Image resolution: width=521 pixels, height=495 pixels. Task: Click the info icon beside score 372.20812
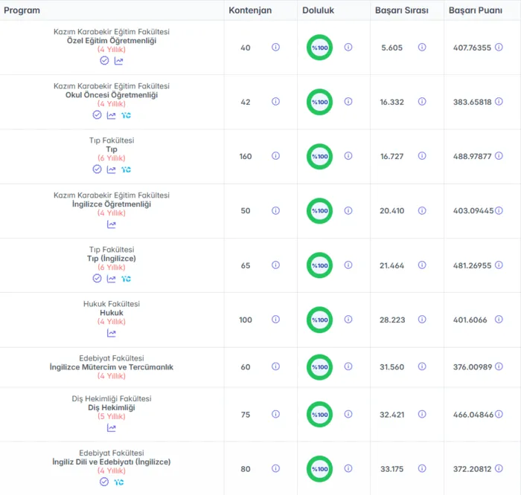tap(499, 468)
